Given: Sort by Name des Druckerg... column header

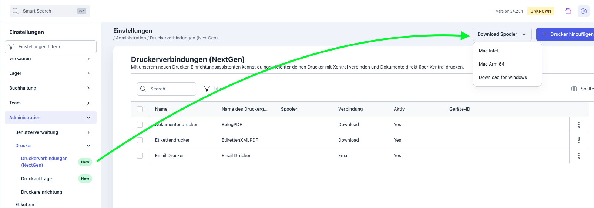Looking at the screenshot, I should coord(244,109).
